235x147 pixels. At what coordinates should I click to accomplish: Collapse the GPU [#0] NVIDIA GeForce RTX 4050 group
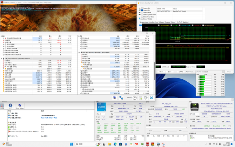[x=79, y=52]
